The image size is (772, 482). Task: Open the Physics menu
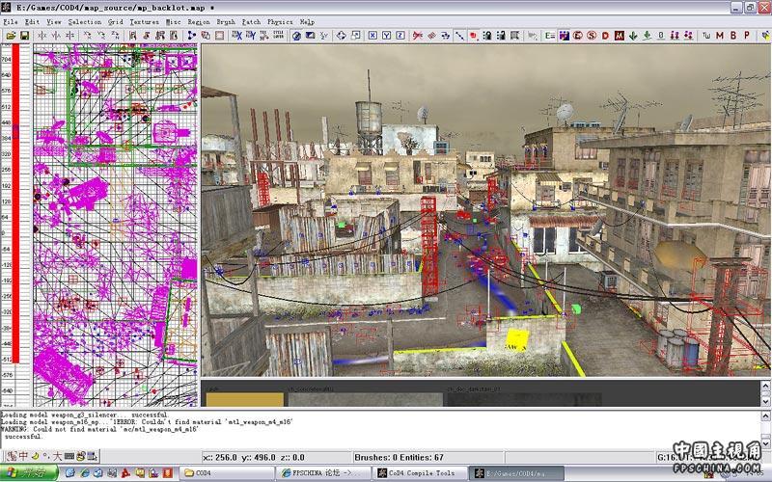point(280,21)
